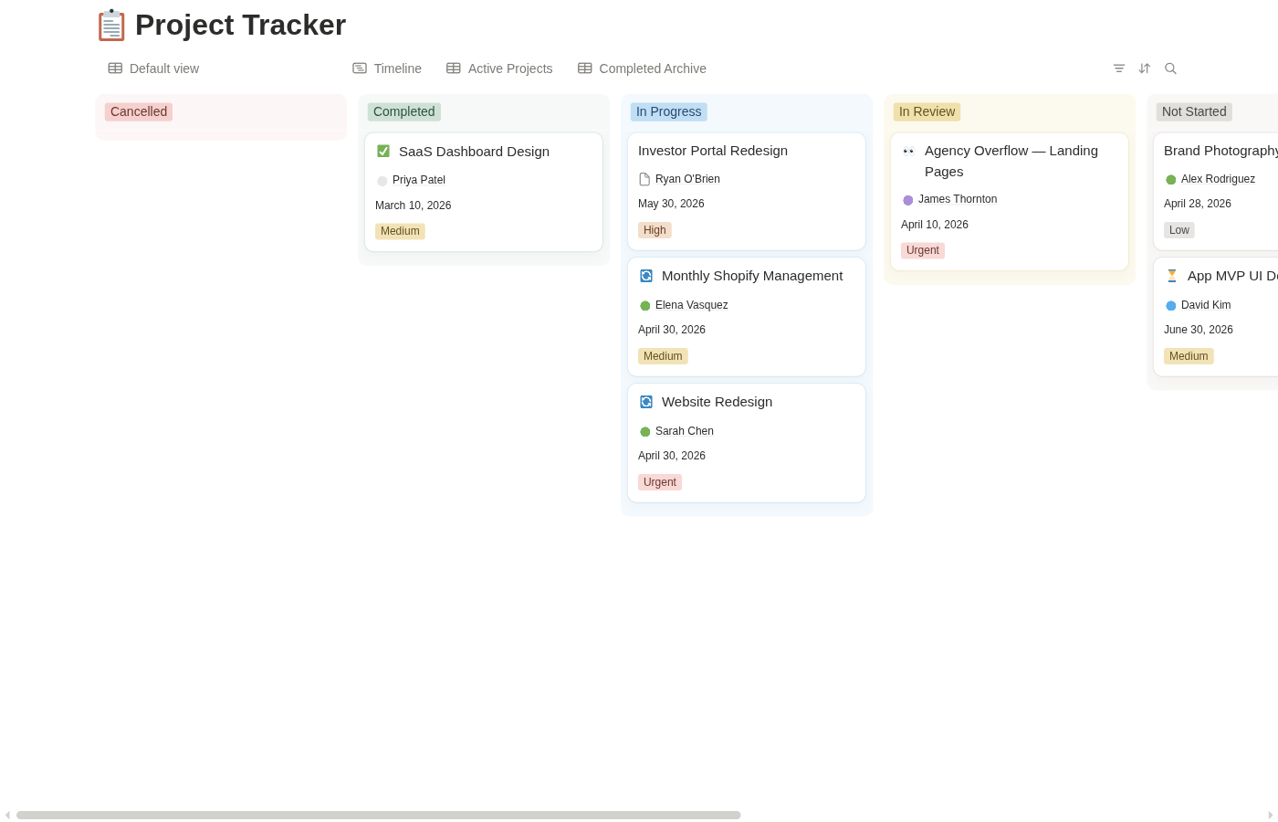Click the In Review column label

927,111
